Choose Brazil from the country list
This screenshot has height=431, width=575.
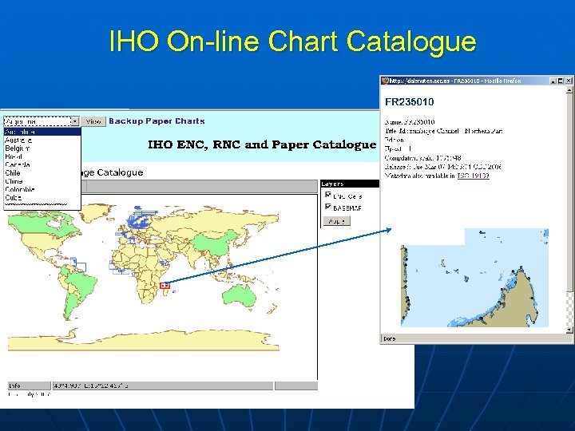(42, 156)
